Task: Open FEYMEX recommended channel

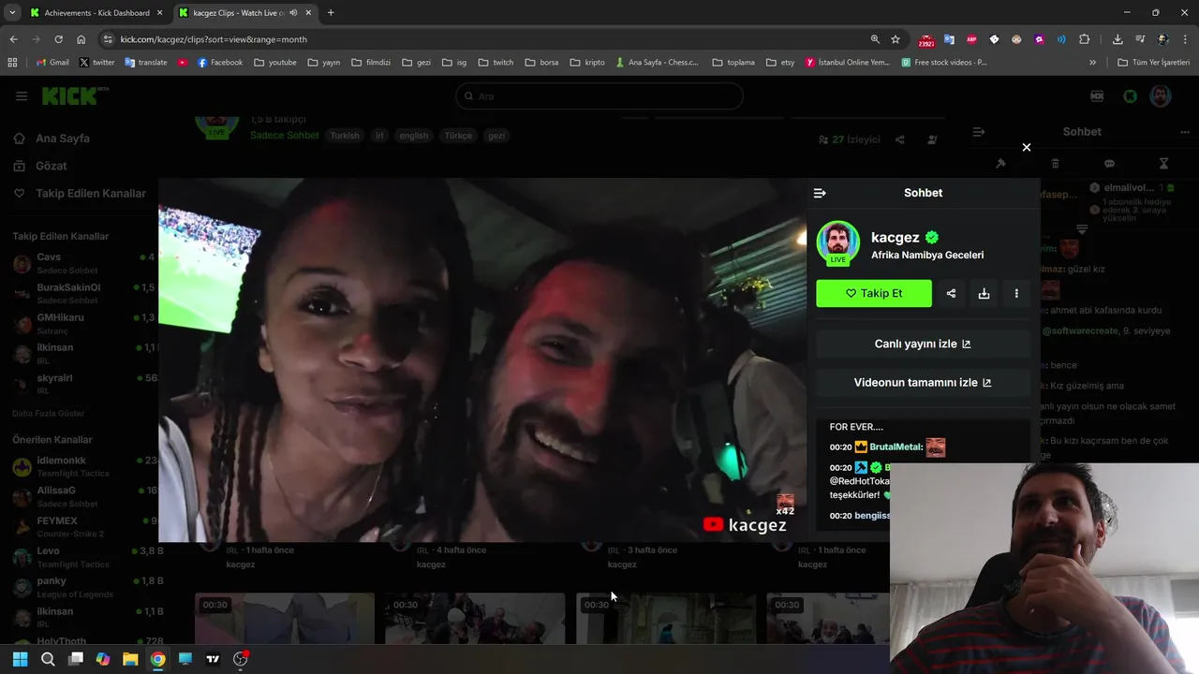Action: pos(82,526)
